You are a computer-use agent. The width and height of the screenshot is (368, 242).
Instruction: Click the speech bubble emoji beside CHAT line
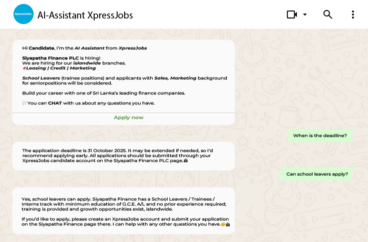pyautogui.click(x=25, y=103)
